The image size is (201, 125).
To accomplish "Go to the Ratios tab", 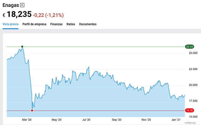I will pyautogui.click(x=71, y=24).
